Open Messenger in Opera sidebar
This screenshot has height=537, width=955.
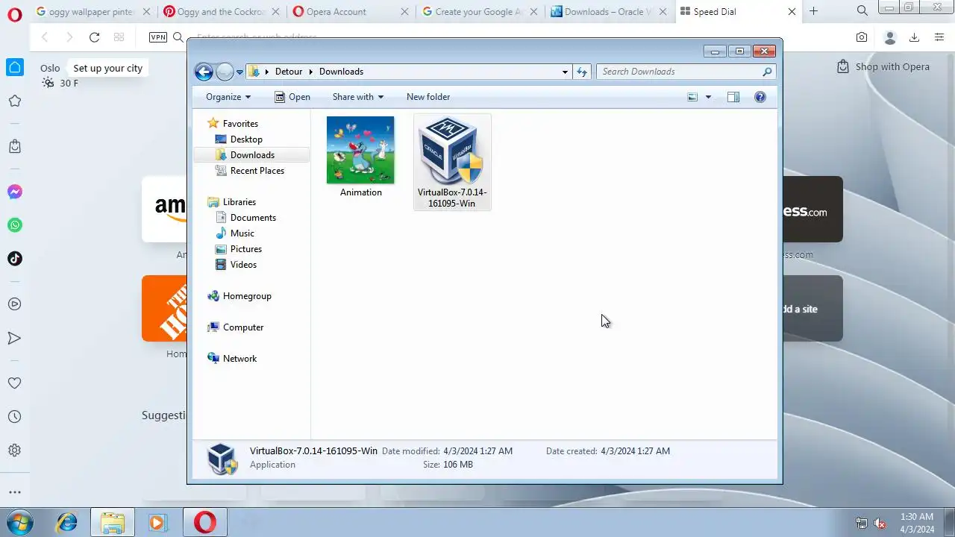pyautogui.click(x=14, y=192)
